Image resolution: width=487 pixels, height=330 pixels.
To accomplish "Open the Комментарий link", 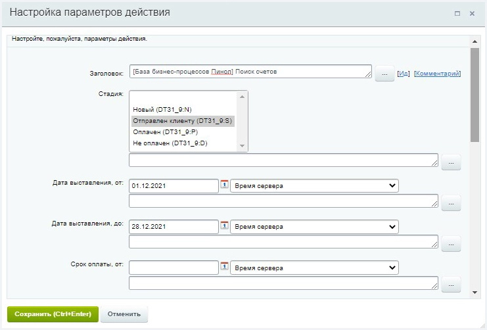I will pos(437,74).
